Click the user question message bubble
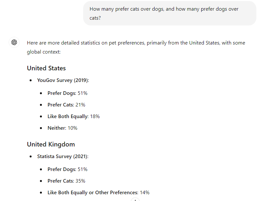This screenshot has height=201, width=258. tap(169, 13)
